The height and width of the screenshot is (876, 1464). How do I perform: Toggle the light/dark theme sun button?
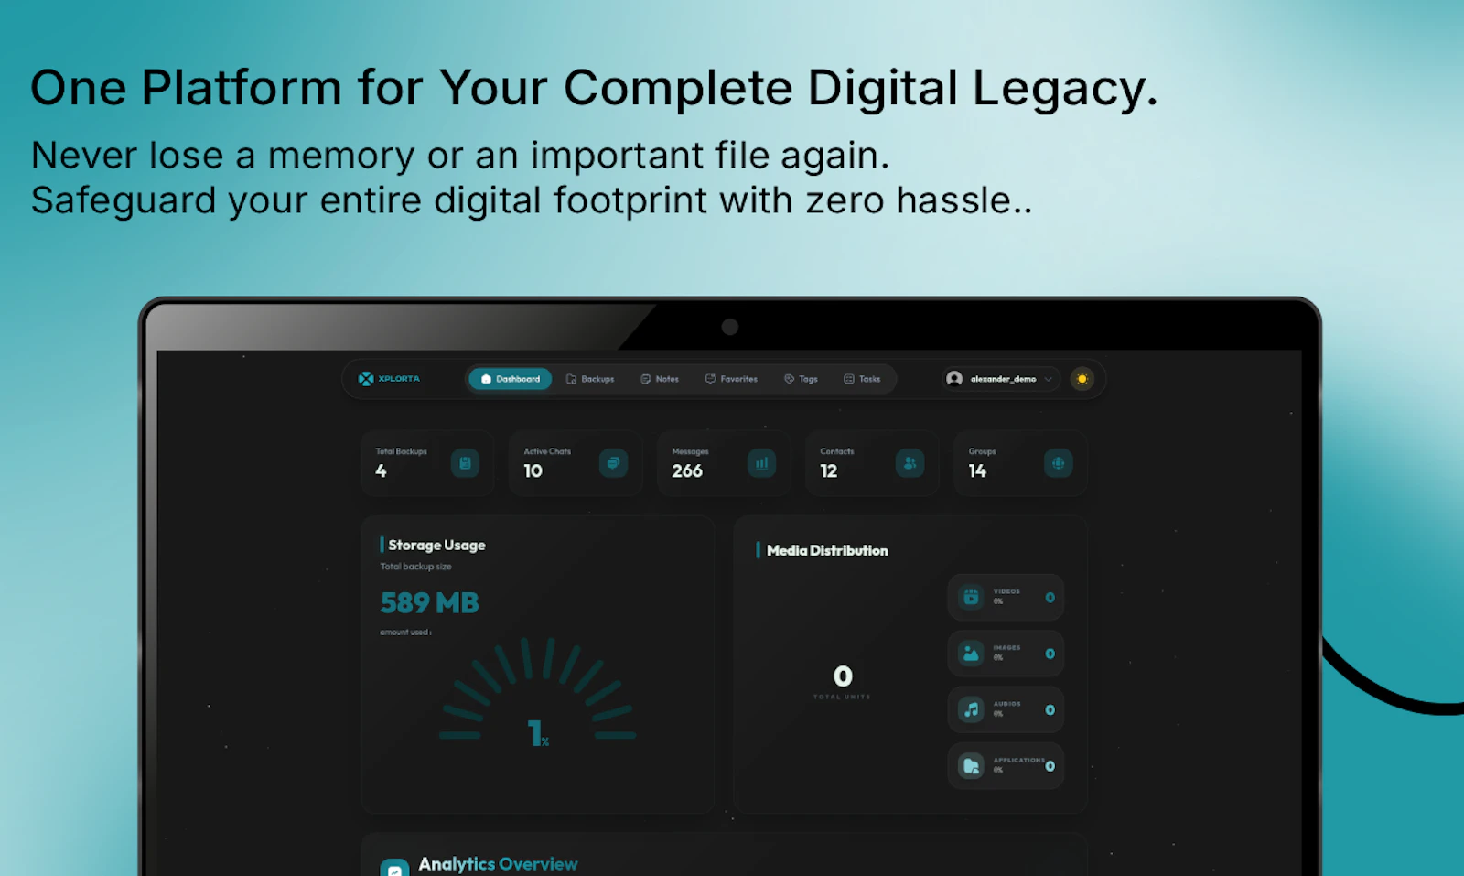coord(1082,379)
